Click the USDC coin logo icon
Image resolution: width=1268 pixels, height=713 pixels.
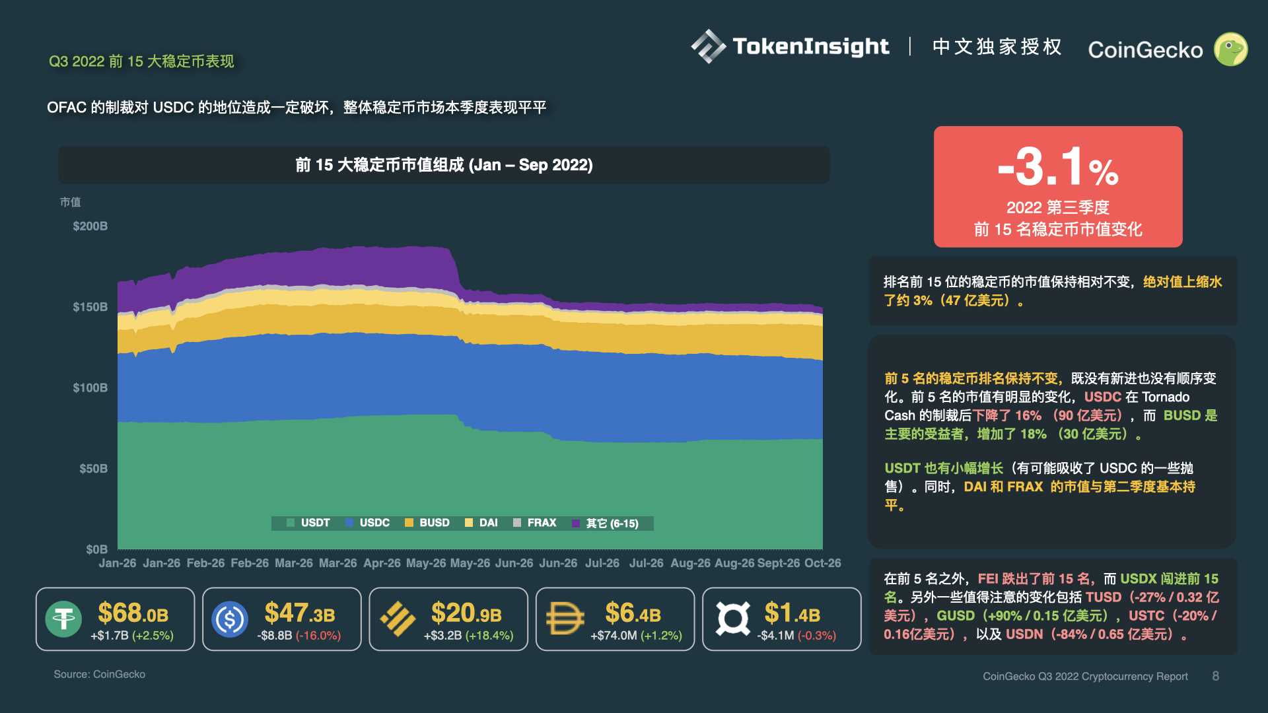pos(230,619)
